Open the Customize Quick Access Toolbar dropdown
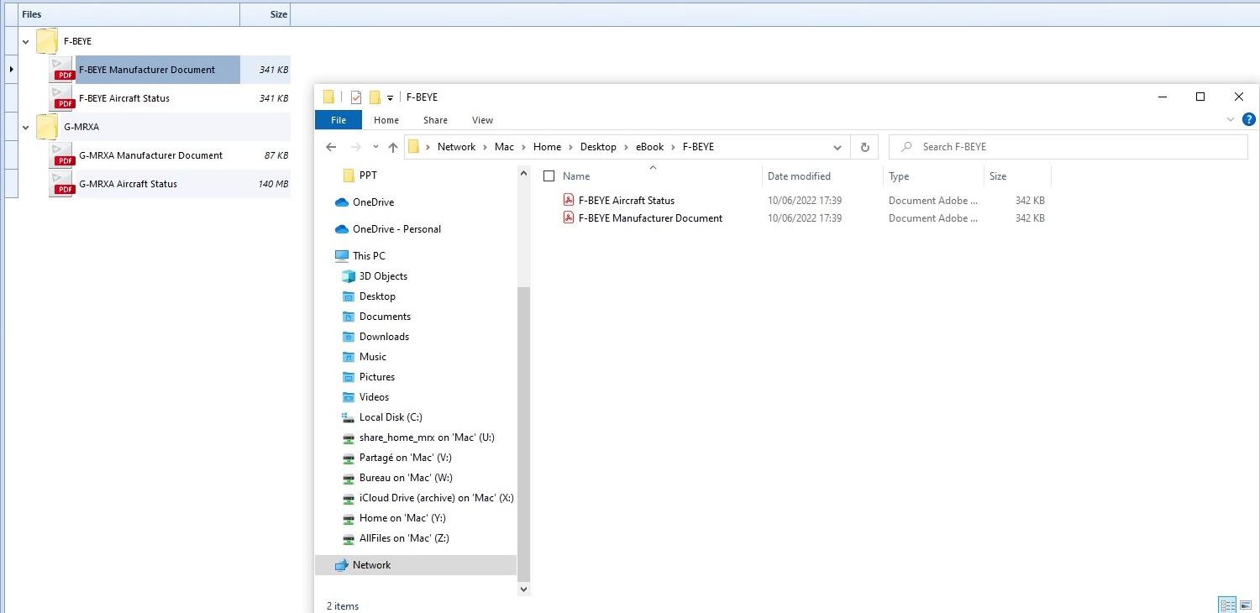This screenshot has height=613, width=1260. (x=391, y=98)
